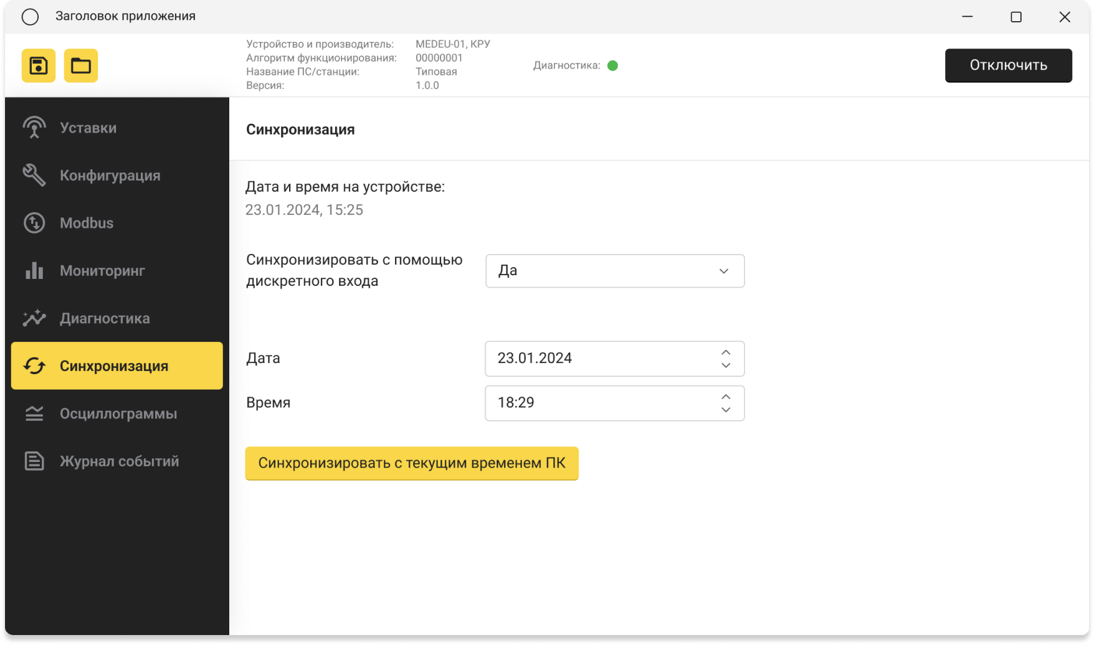The image size is (1094, 645).
Task: Click the green Диагностика status indicator
Action: click(x=612, y=65)
